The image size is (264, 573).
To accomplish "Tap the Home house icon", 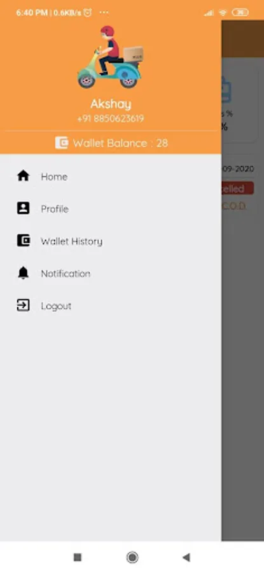I will tap(24, 176).
